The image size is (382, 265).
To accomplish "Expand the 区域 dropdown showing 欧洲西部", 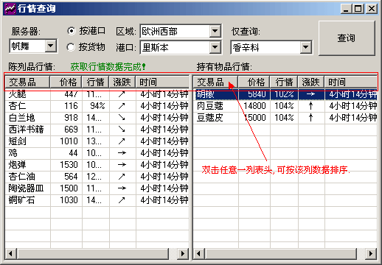I will [181, 31].
